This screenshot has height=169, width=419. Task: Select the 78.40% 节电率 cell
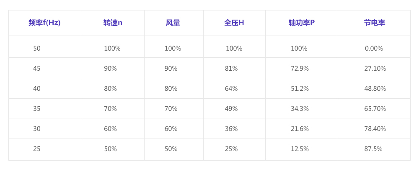(375, 129)
